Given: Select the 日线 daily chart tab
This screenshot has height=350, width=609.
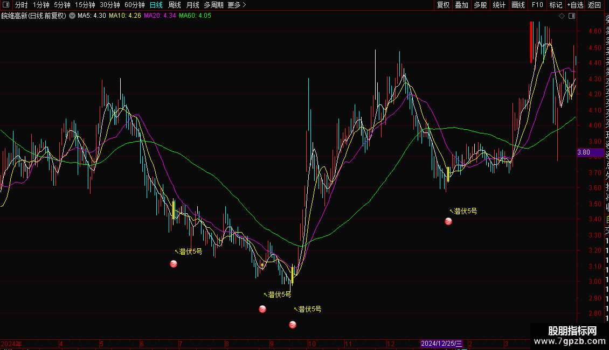Looking at the screenshot, I should point(156,5).
